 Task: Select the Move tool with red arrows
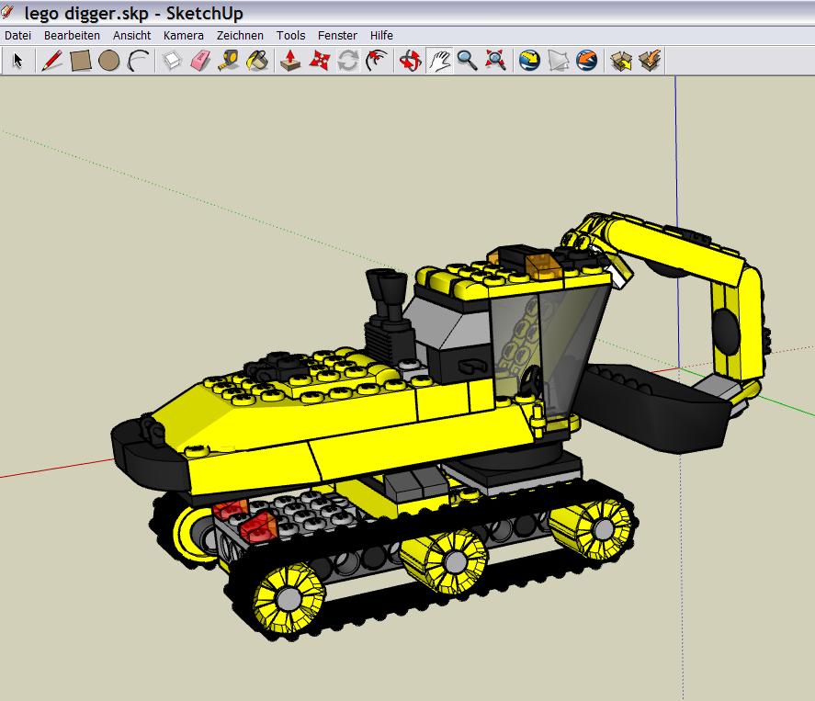coord(319,61)
